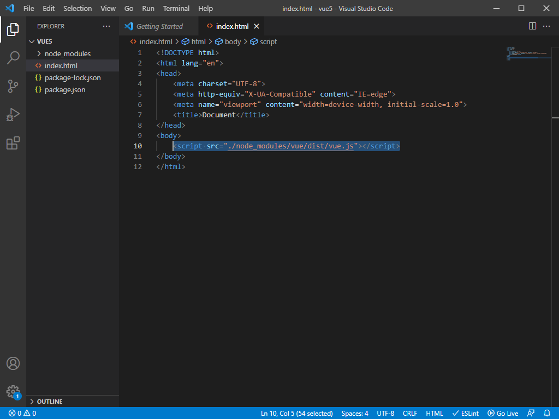Image resolution: width=559 pixels, height=419 pixels.
Task: Open the File menu
Action: (28, 8)
